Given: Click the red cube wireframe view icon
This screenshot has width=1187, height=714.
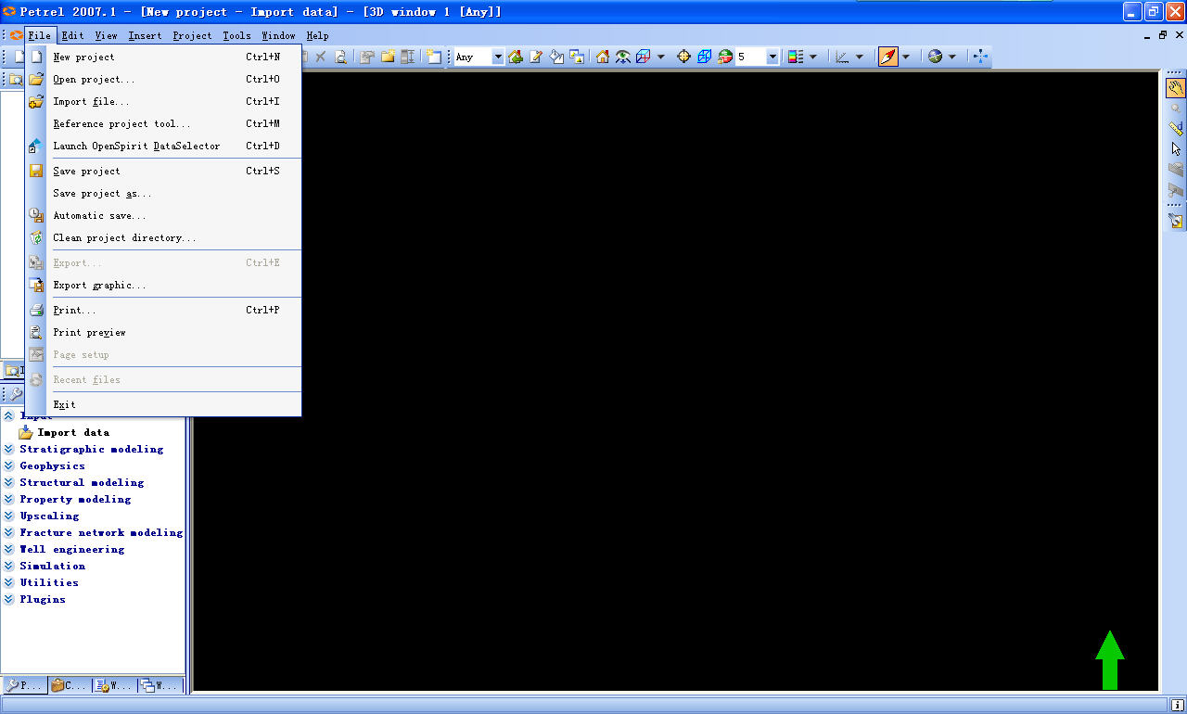Looking at the screenshot, I should 644,57.
